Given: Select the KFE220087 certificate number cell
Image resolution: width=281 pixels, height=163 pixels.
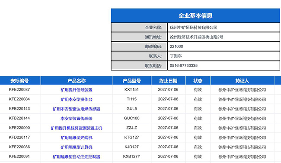Looking at the screenshot, I should point(19,90).
